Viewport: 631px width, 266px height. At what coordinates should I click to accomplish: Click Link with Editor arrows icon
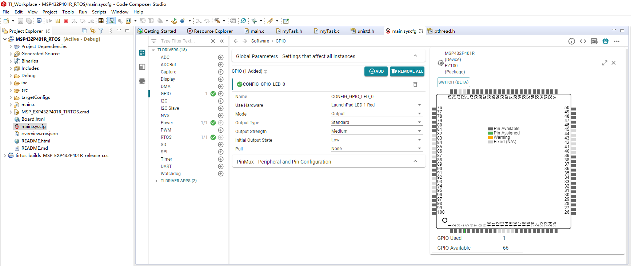[93, 31]
